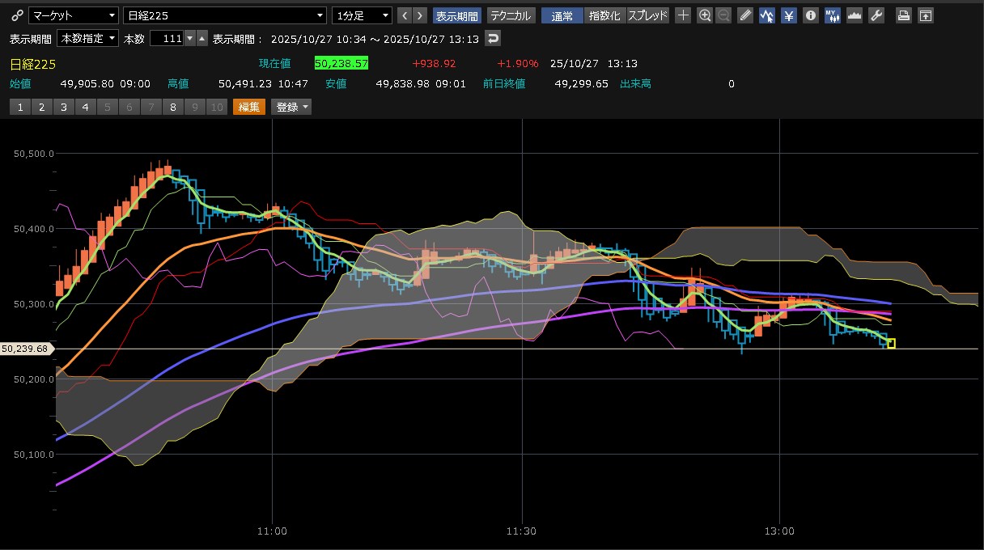The height and width of the screenshot is (550, 984).
Task: Toggle the yen price display icon
Action: [x=788, y=15]
